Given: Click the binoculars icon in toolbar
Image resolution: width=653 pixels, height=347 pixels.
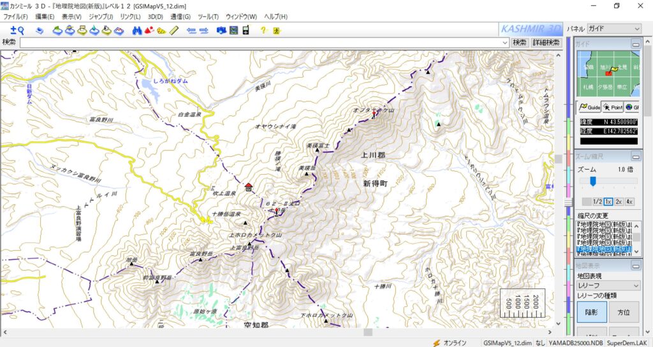Looking at the screenshot, I should (x=137, y=31).
